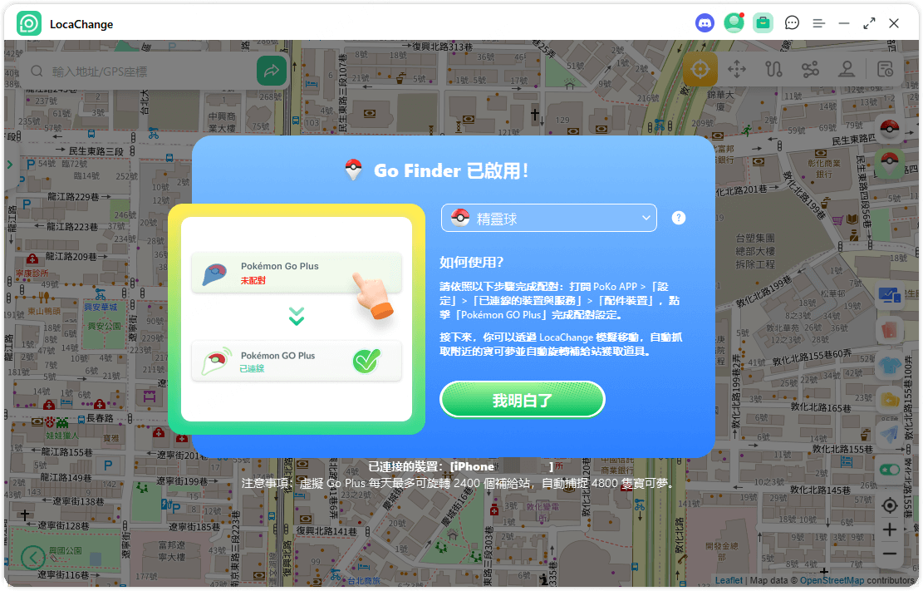This screenshot has height=591, width=923.
Task: Zoom in the map with plus
Action: click(x=890, y=529)
